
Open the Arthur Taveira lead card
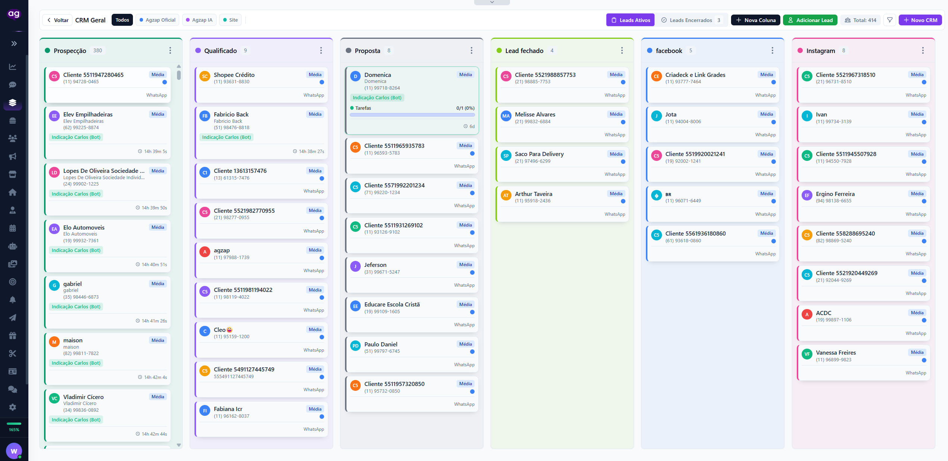(562, 204)
